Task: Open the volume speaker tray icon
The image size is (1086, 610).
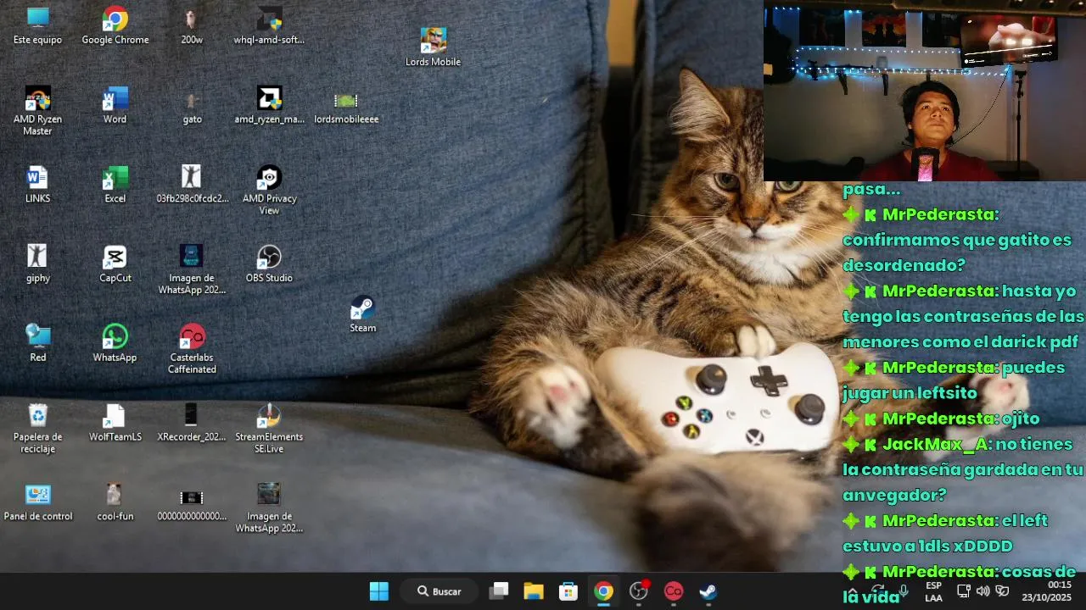Action: point(982,591)
